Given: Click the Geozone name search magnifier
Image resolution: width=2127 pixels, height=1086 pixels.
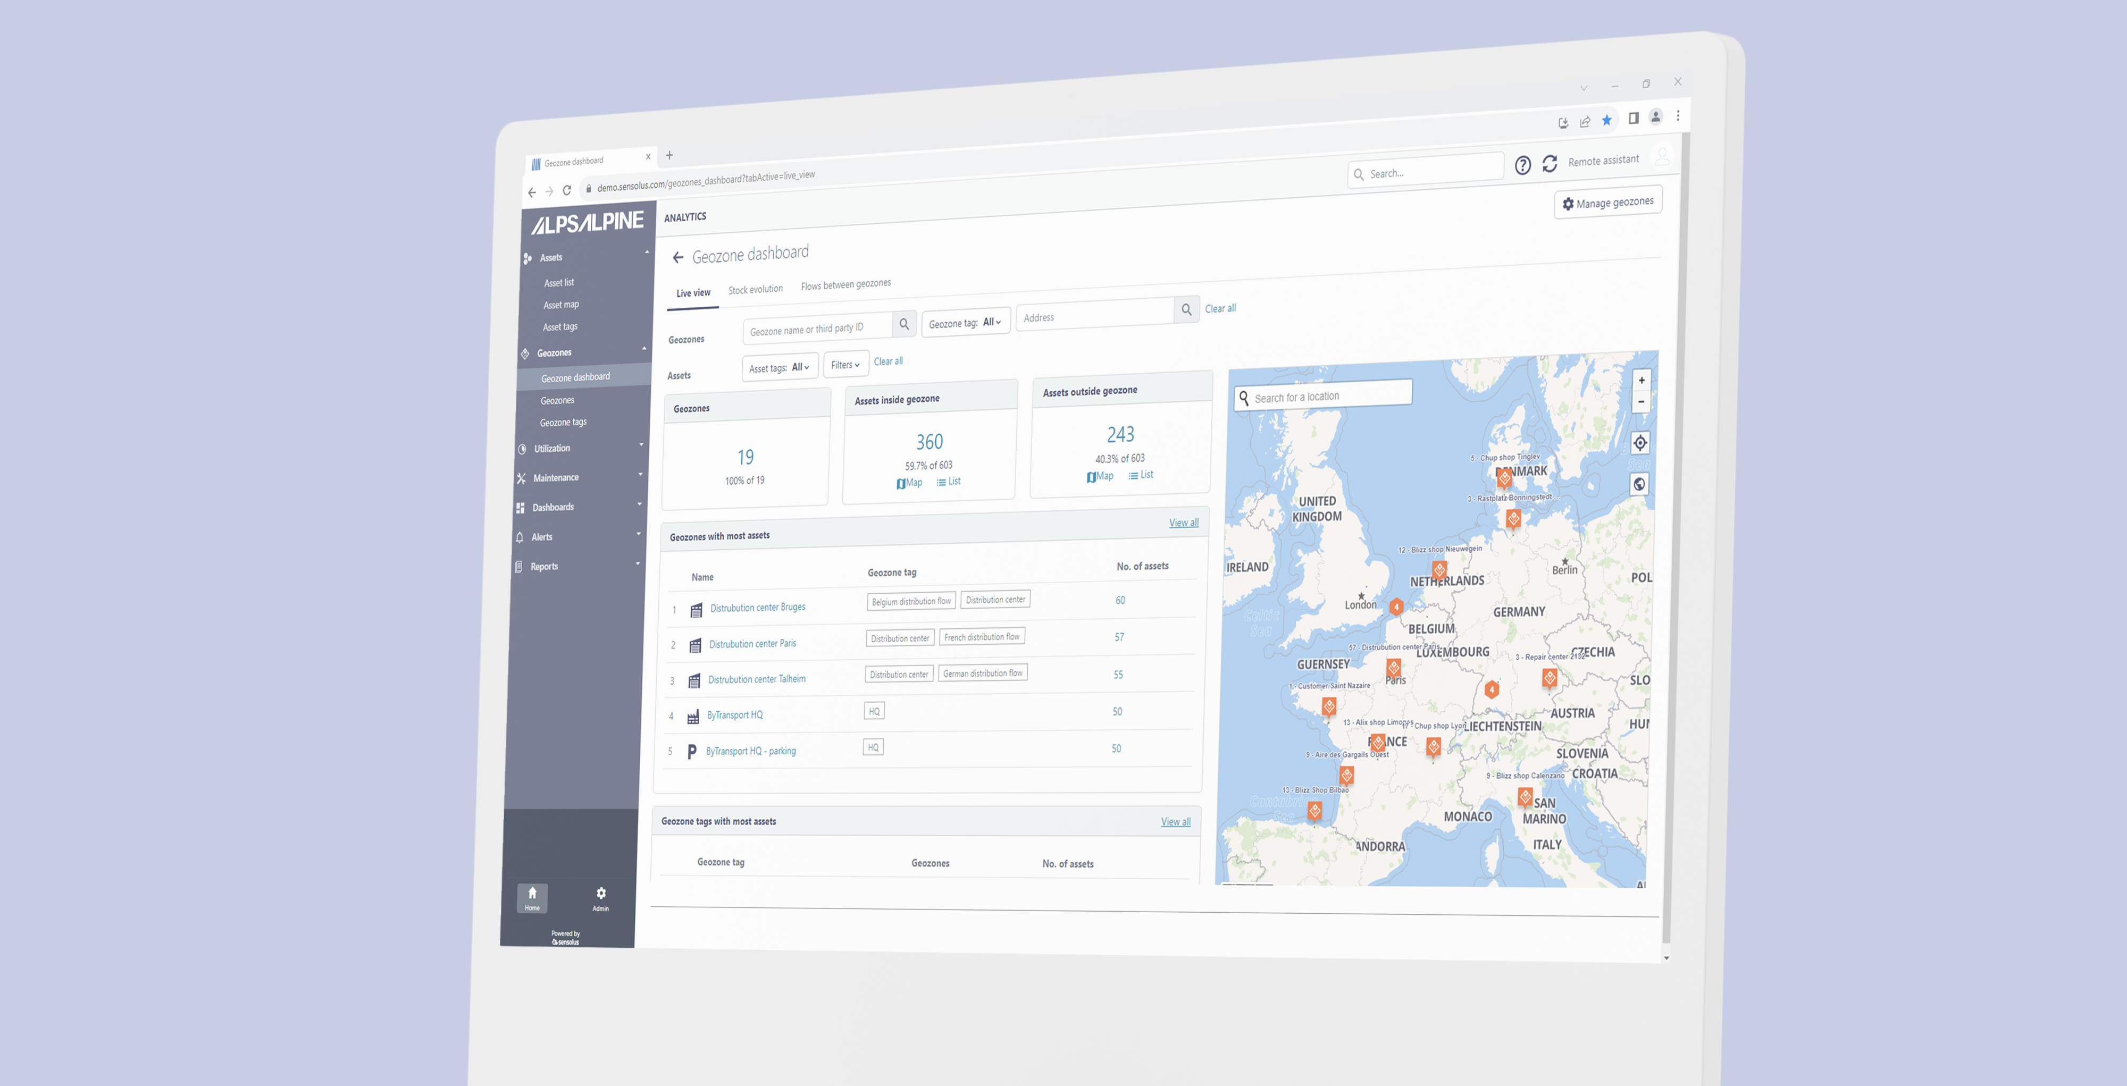Looking at the screenshot, I should [x=904, y=324].
